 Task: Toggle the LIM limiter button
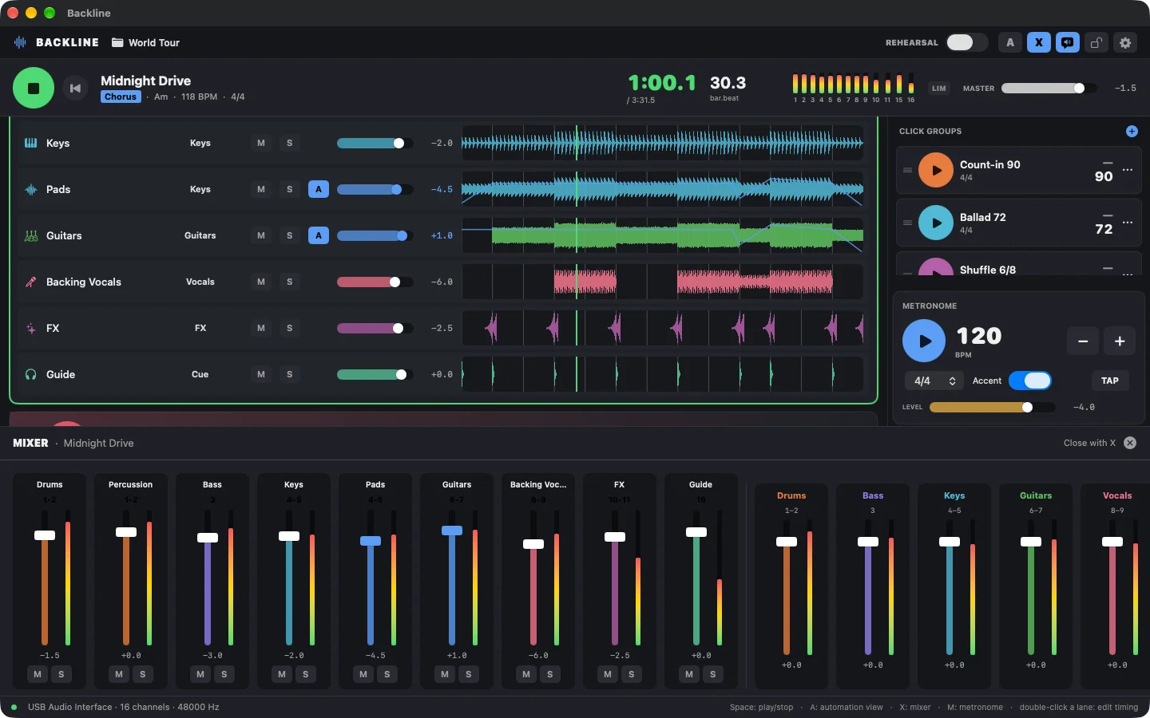[939, 89]
